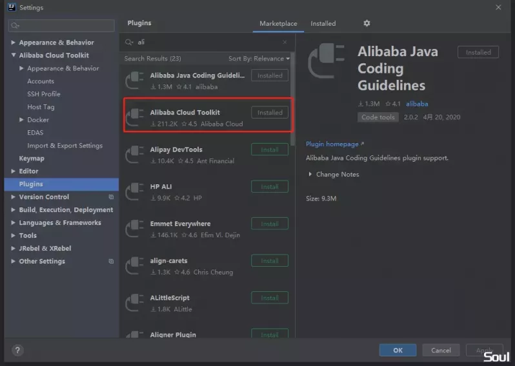
Task: Expand Appearance & Behavior under Alibaba Cloud Toolkit
Action: tap(21, 68)
